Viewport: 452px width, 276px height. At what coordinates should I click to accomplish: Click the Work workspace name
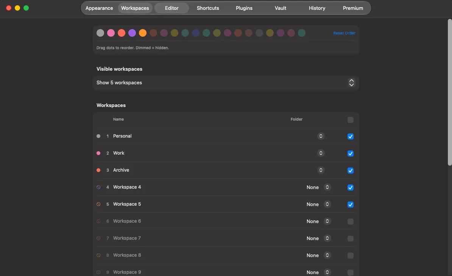click(x=118, y=153)
